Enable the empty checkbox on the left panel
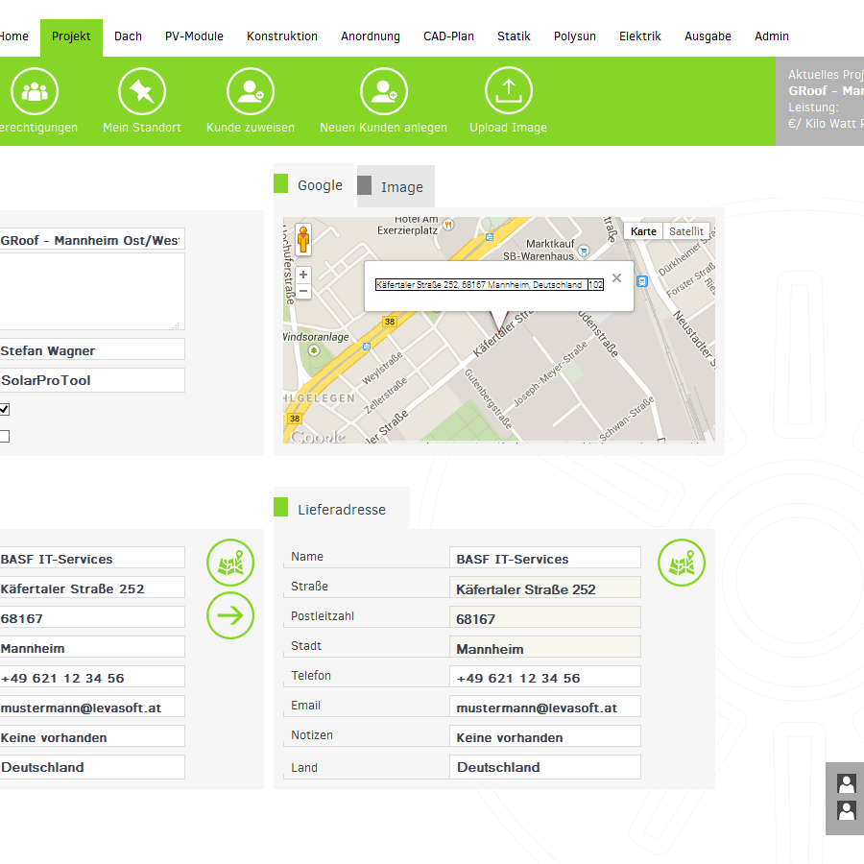This screenshot has width=864, height=864. click(4, 436)
